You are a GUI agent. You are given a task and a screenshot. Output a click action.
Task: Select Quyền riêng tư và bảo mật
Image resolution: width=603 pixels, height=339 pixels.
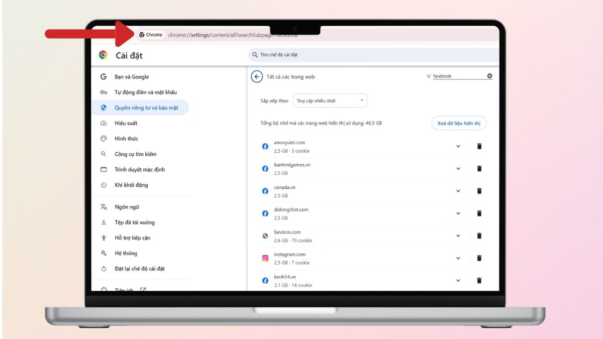pos(140,107)
